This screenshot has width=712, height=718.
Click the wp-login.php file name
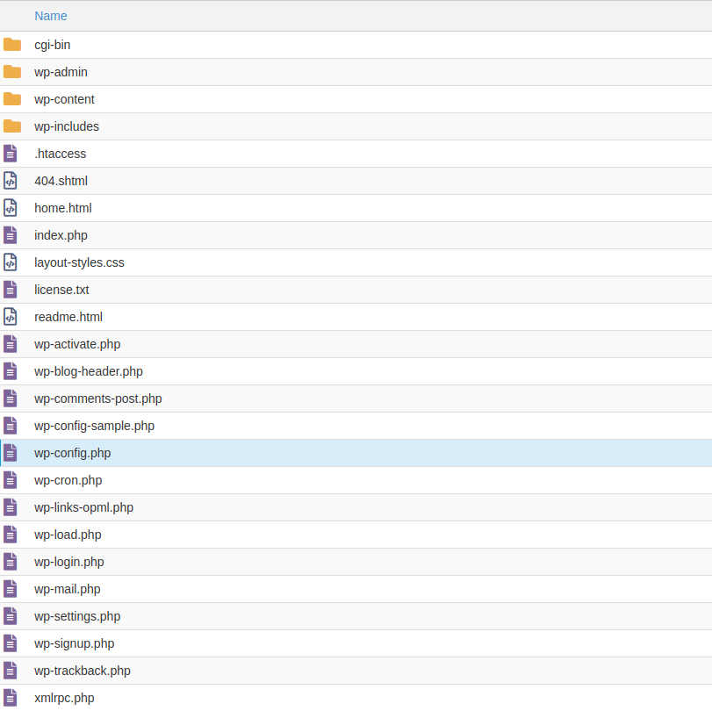(x=69, y=562)
